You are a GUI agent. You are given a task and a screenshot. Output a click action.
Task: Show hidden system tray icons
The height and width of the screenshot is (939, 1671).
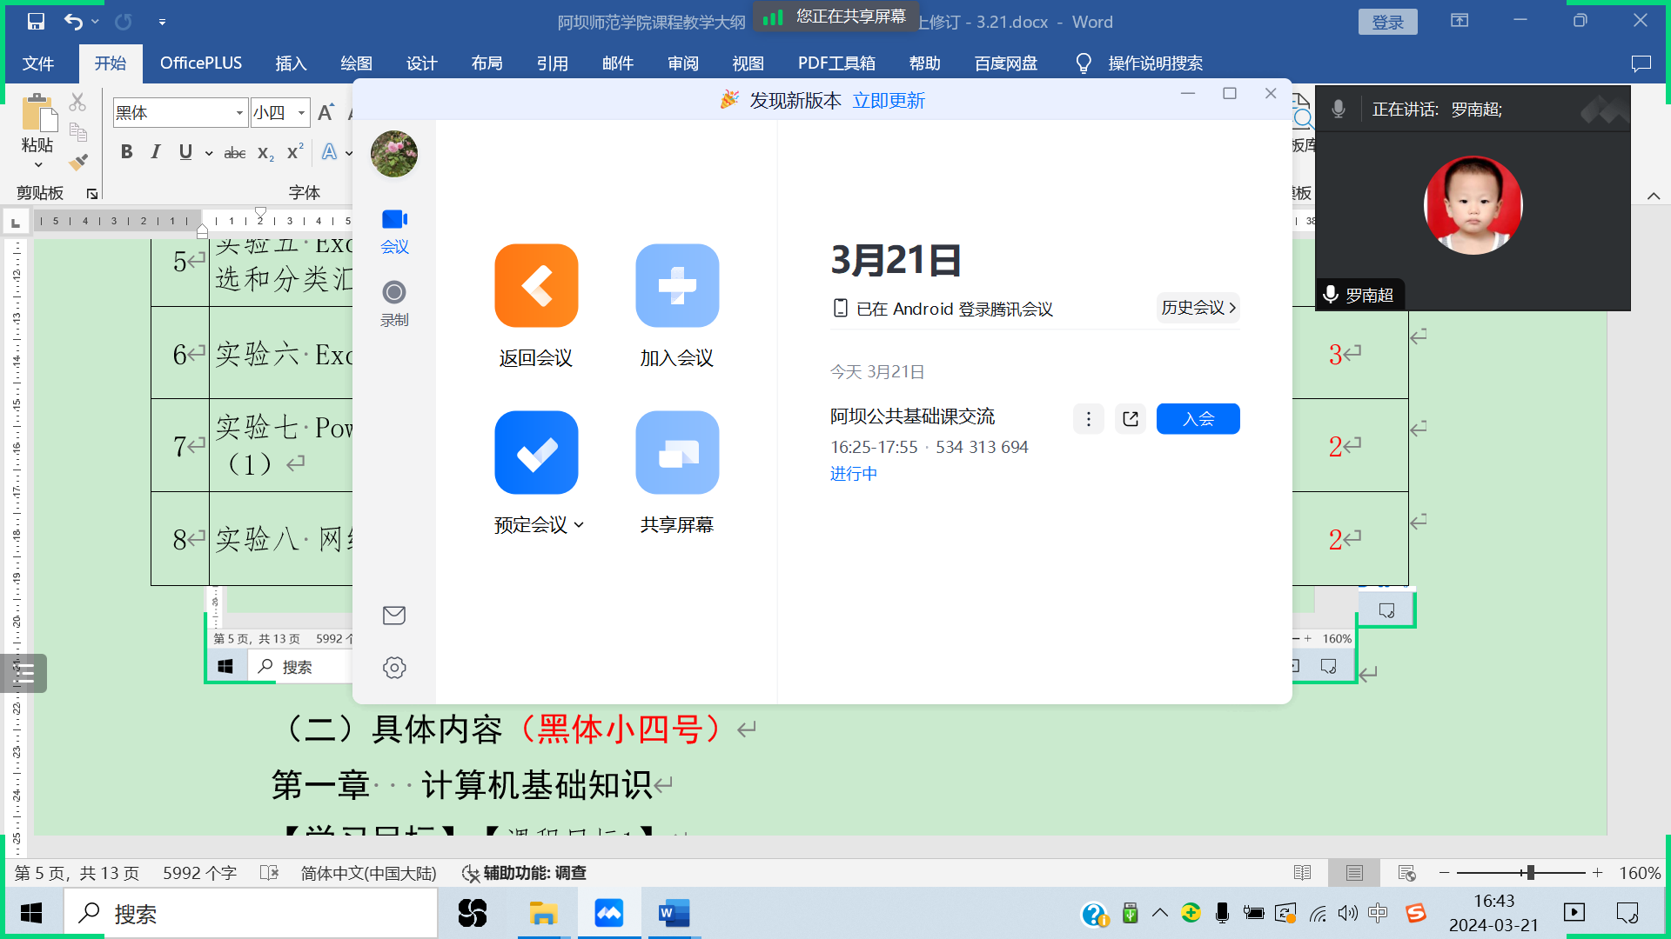point(1159,913)
